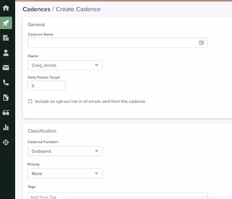This screenshot has width=232, height=199.
Task: Open the Accounts building icon
Action: (x=6, y=38)
